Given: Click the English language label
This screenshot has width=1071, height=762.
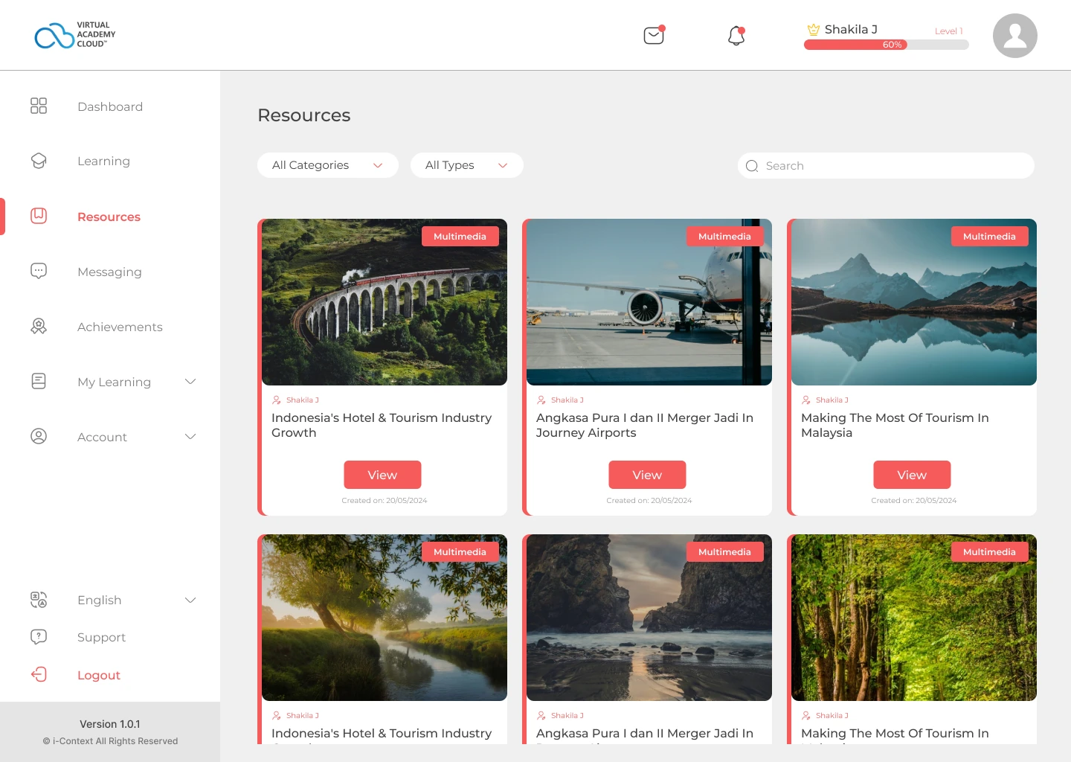Looking at the screenshot, I should (99, 601).
